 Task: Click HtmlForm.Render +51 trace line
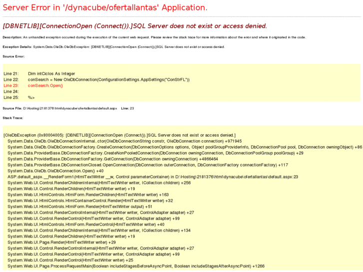tap(80, 207)
